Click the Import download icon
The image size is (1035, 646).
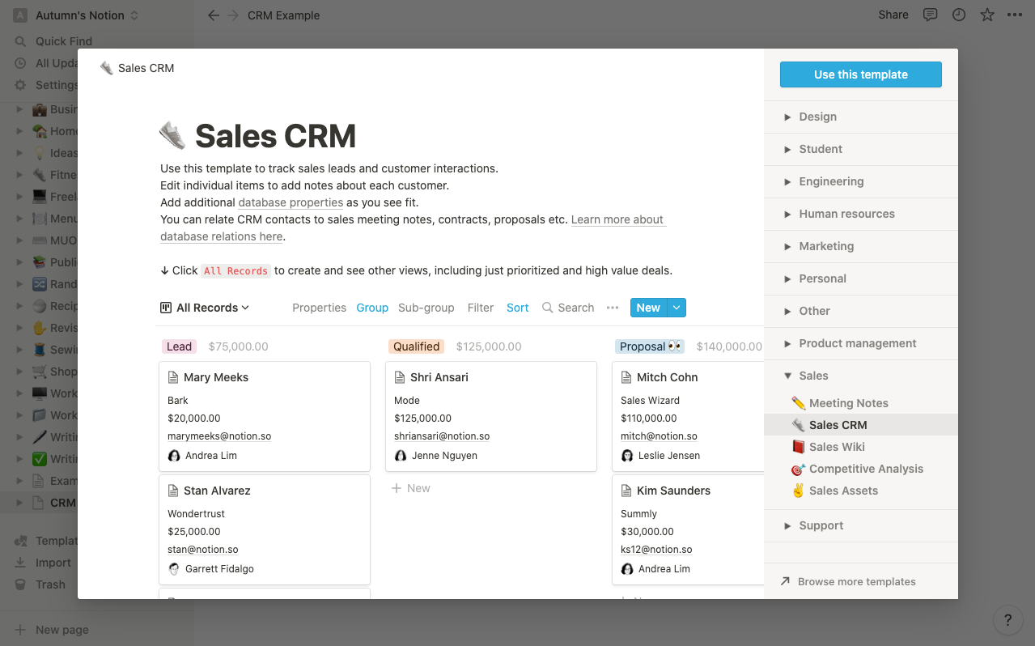click(20, 563)
